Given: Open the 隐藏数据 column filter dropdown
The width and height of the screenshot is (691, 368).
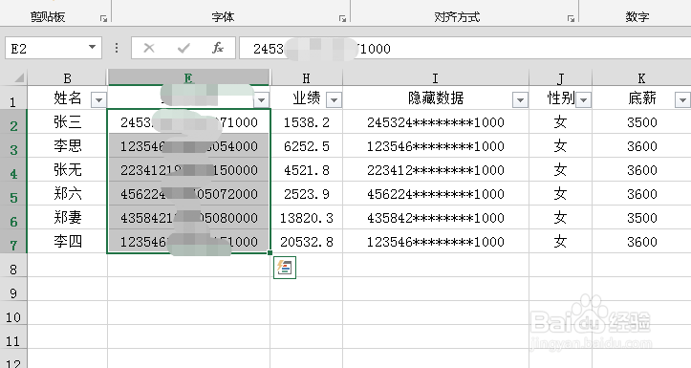Looking at the screenshot, I should [520, 100].
